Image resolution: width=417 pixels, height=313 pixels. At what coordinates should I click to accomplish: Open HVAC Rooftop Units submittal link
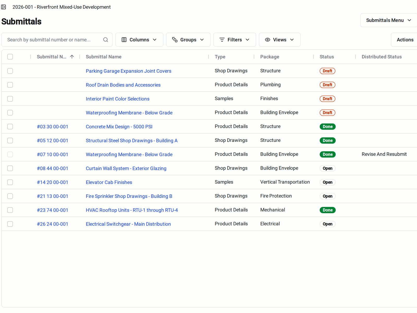(132, 210)
